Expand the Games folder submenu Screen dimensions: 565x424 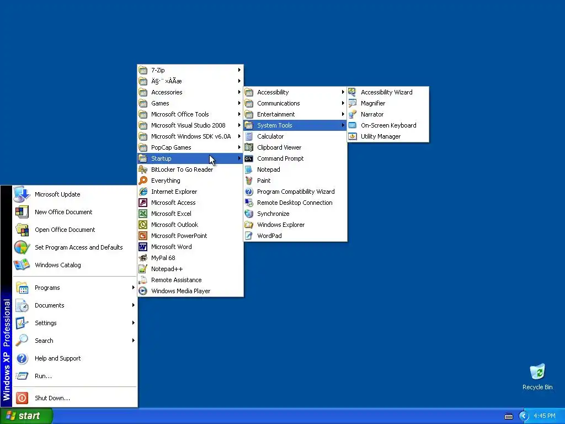click(x=190, y=103)
